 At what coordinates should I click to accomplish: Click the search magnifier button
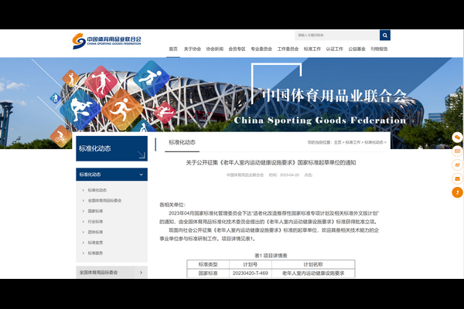[384, 36]
